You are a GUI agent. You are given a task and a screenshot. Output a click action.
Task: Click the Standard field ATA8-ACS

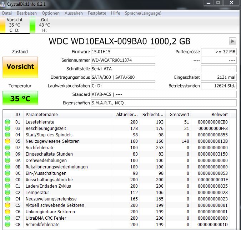point(164,95)
